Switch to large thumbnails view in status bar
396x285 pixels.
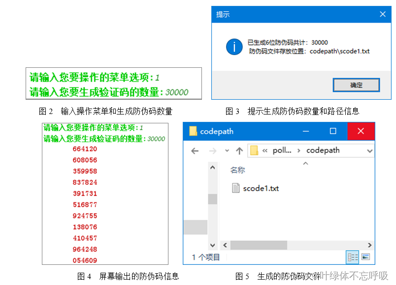(x=364, y=257)
